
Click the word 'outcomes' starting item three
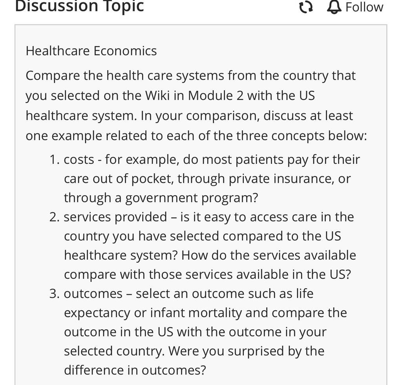point(93,294)
